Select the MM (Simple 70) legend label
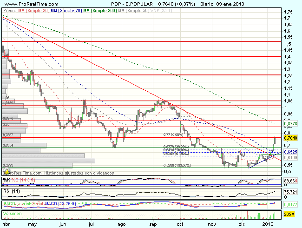Screen dimensions: 302x228 (x=66, y=11)
